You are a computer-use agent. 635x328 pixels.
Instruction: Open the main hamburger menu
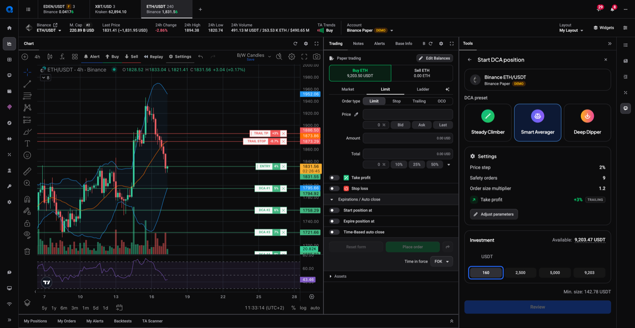[28, 9]
